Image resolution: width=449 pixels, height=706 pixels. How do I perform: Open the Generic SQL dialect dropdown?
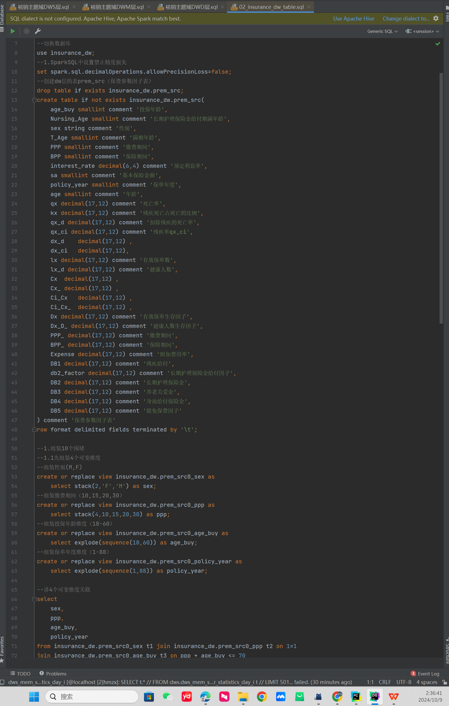pyautogui.click(x=383, y=31)
